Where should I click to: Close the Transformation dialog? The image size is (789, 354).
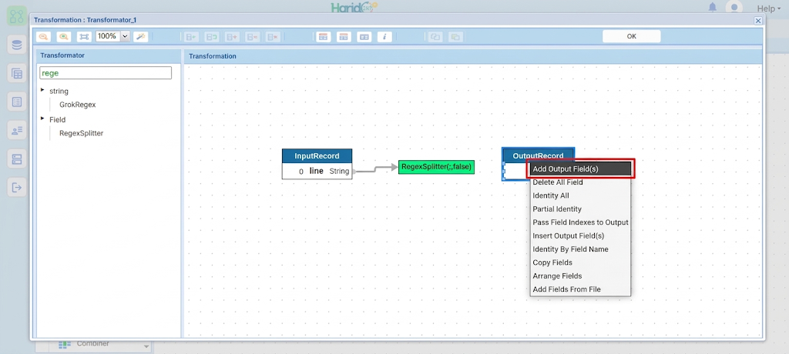[x=758, y=20]
